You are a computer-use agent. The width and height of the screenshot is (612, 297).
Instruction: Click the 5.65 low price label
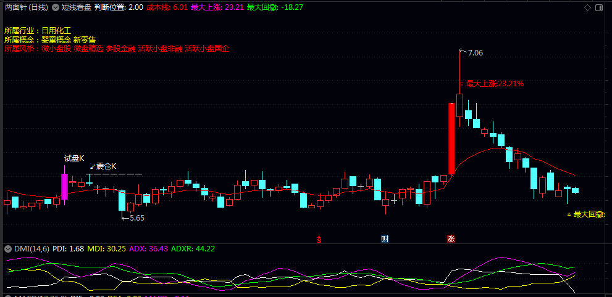[137, 218]
